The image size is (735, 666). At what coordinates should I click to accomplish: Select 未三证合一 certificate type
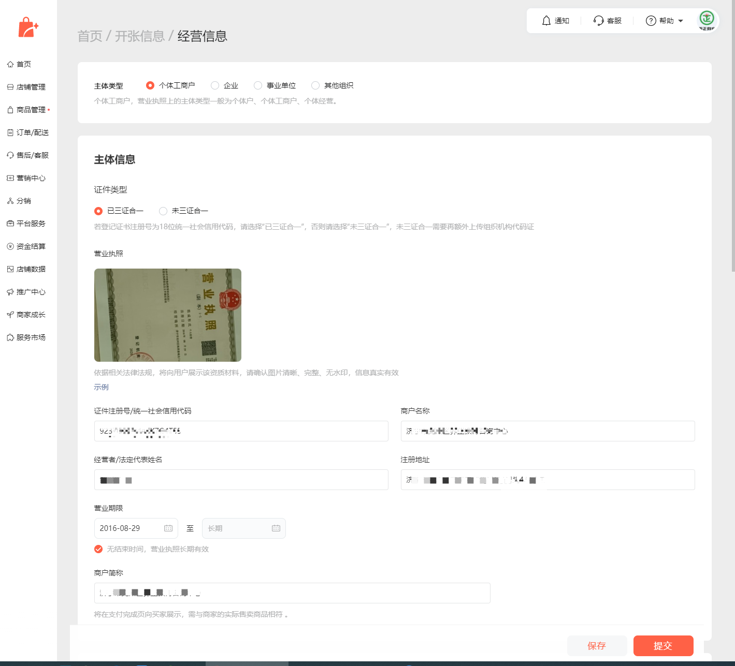[x=163, y=211]
